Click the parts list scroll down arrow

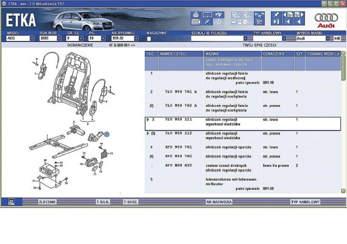click(x=343, y=191)
